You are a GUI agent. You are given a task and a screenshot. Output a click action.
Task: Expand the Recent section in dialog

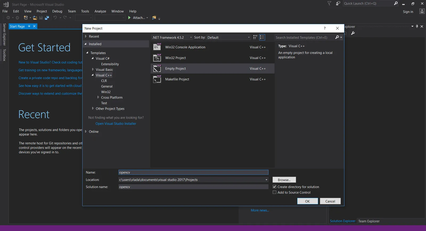pos(86,36)
